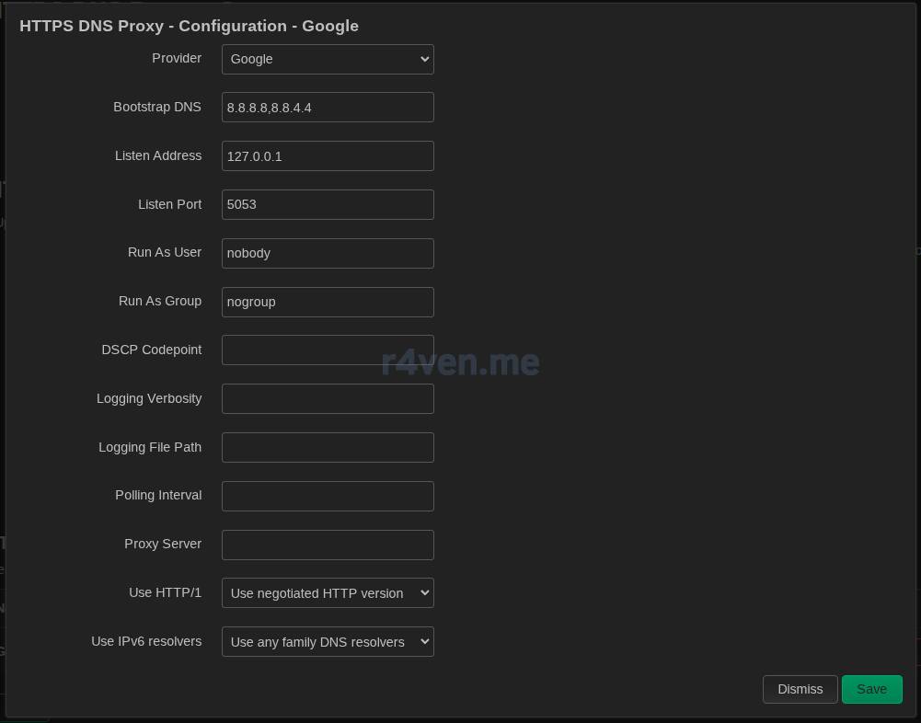Viewport: 921px width, 723px height.
Task: Save the DNS proxy configuration
Action: click(x=871, y=689)
